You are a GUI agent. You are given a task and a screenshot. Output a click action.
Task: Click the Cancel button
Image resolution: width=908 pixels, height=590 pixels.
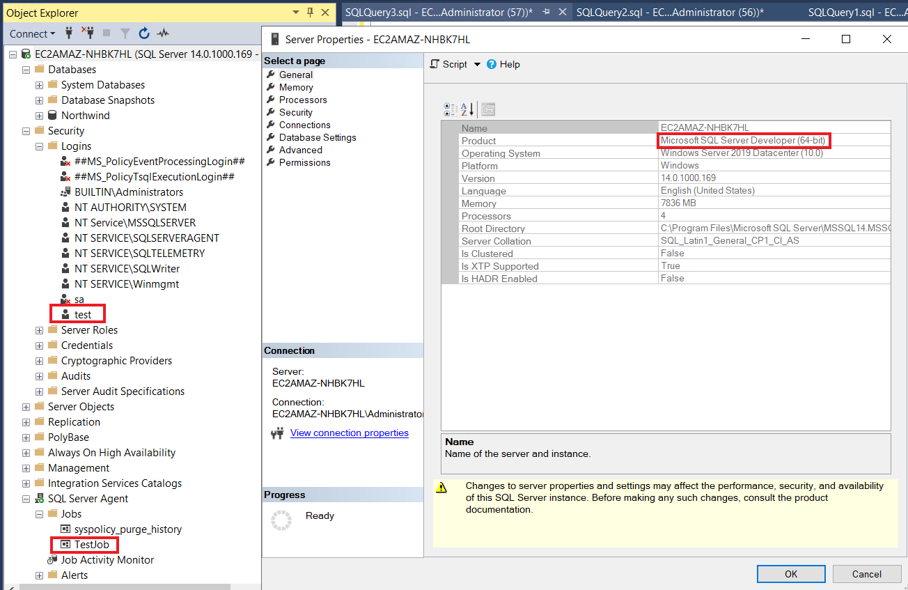[867, 574]
